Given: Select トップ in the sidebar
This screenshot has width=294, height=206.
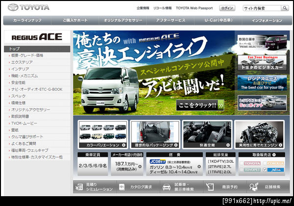Looking at the screenshot, I should [37, 49].
